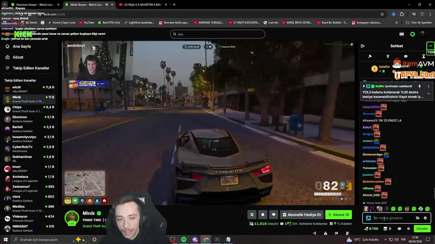435x244 pixels.
Task: Open chat settings gear
Action: point(408,229)
